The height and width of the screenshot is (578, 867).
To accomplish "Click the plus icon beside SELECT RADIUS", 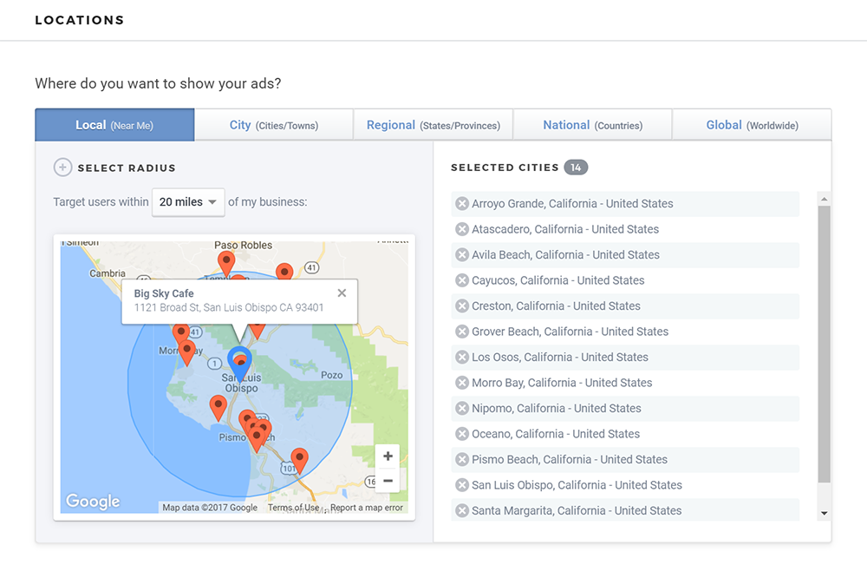I will click(x=62, y=167).
